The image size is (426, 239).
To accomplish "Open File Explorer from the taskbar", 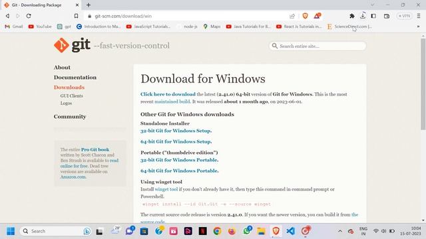I will click(261, 231).
